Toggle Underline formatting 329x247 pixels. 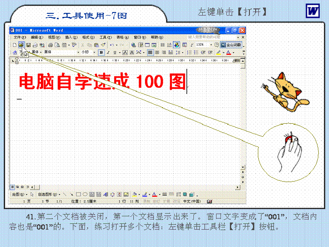coord(114,53)
